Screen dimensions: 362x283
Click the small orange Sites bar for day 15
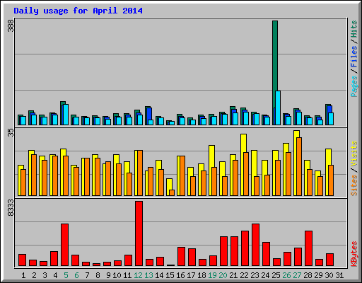(172, 192)
